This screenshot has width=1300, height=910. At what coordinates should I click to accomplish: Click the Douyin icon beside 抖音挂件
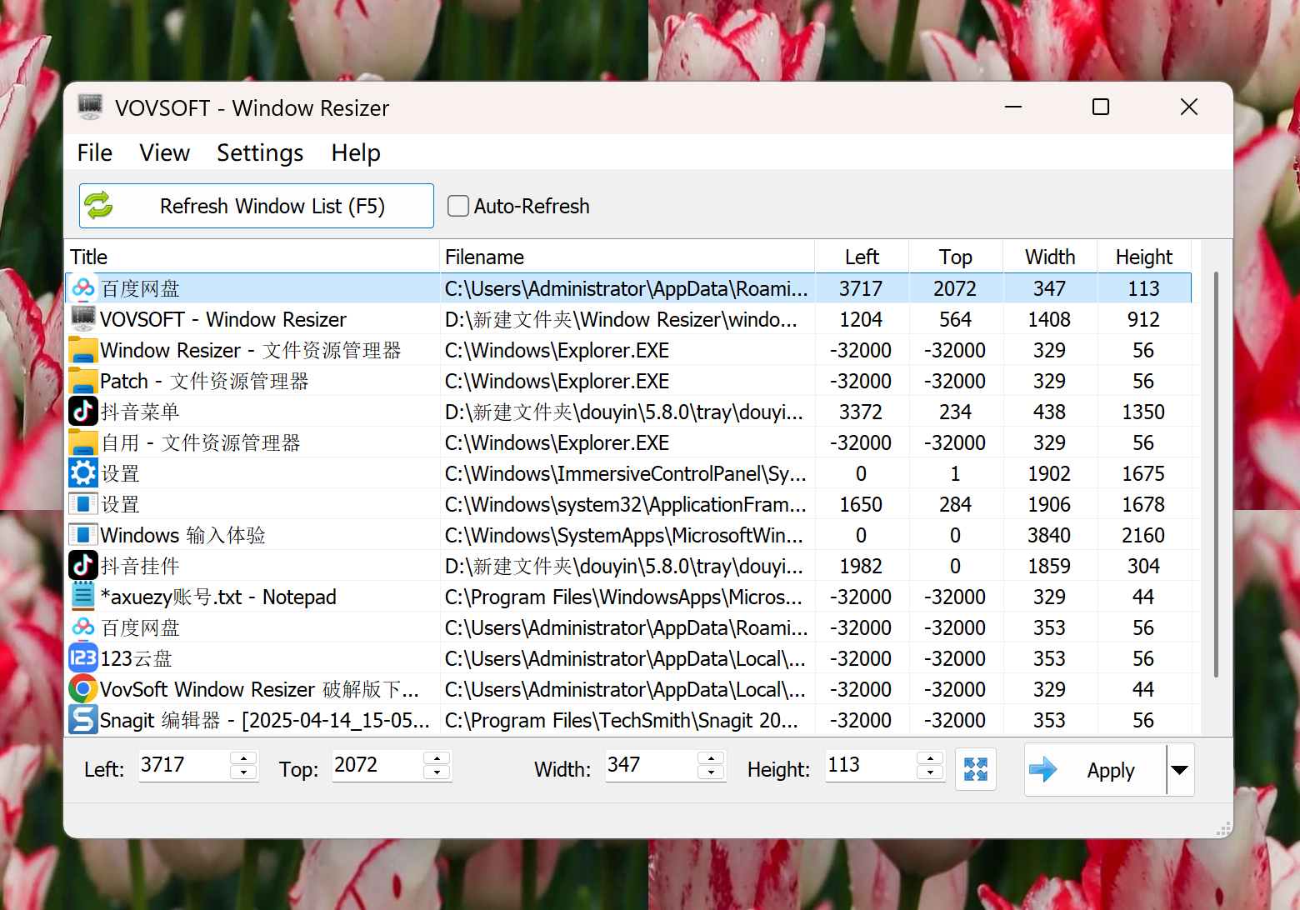point(83,566)
